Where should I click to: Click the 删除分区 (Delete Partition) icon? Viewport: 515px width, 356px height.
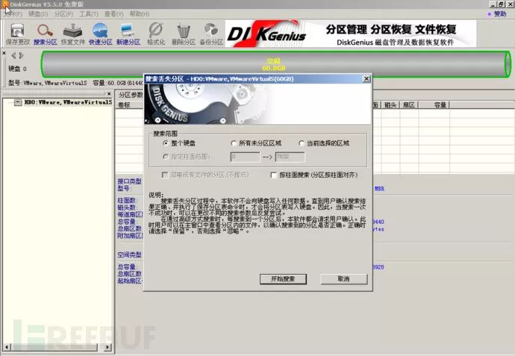[184, 34]
